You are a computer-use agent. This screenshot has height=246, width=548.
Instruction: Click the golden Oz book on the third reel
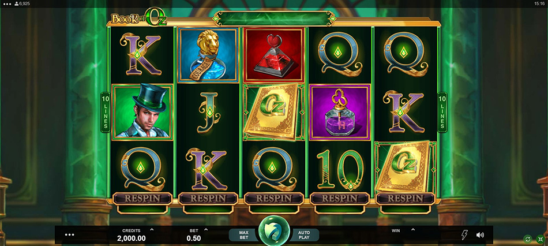pos(273,112)
